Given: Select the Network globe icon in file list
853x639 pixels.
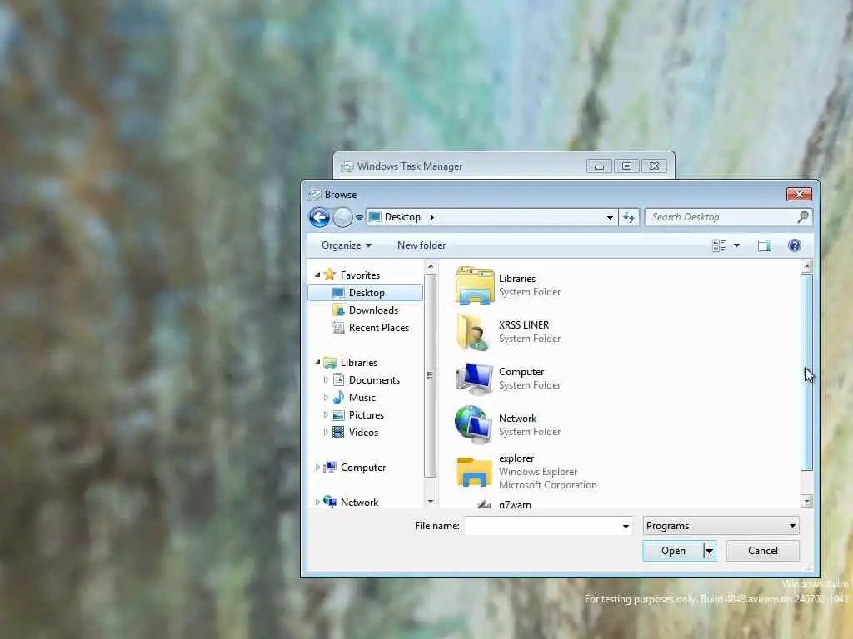Looking at the screenshot, I should [474, 425].
